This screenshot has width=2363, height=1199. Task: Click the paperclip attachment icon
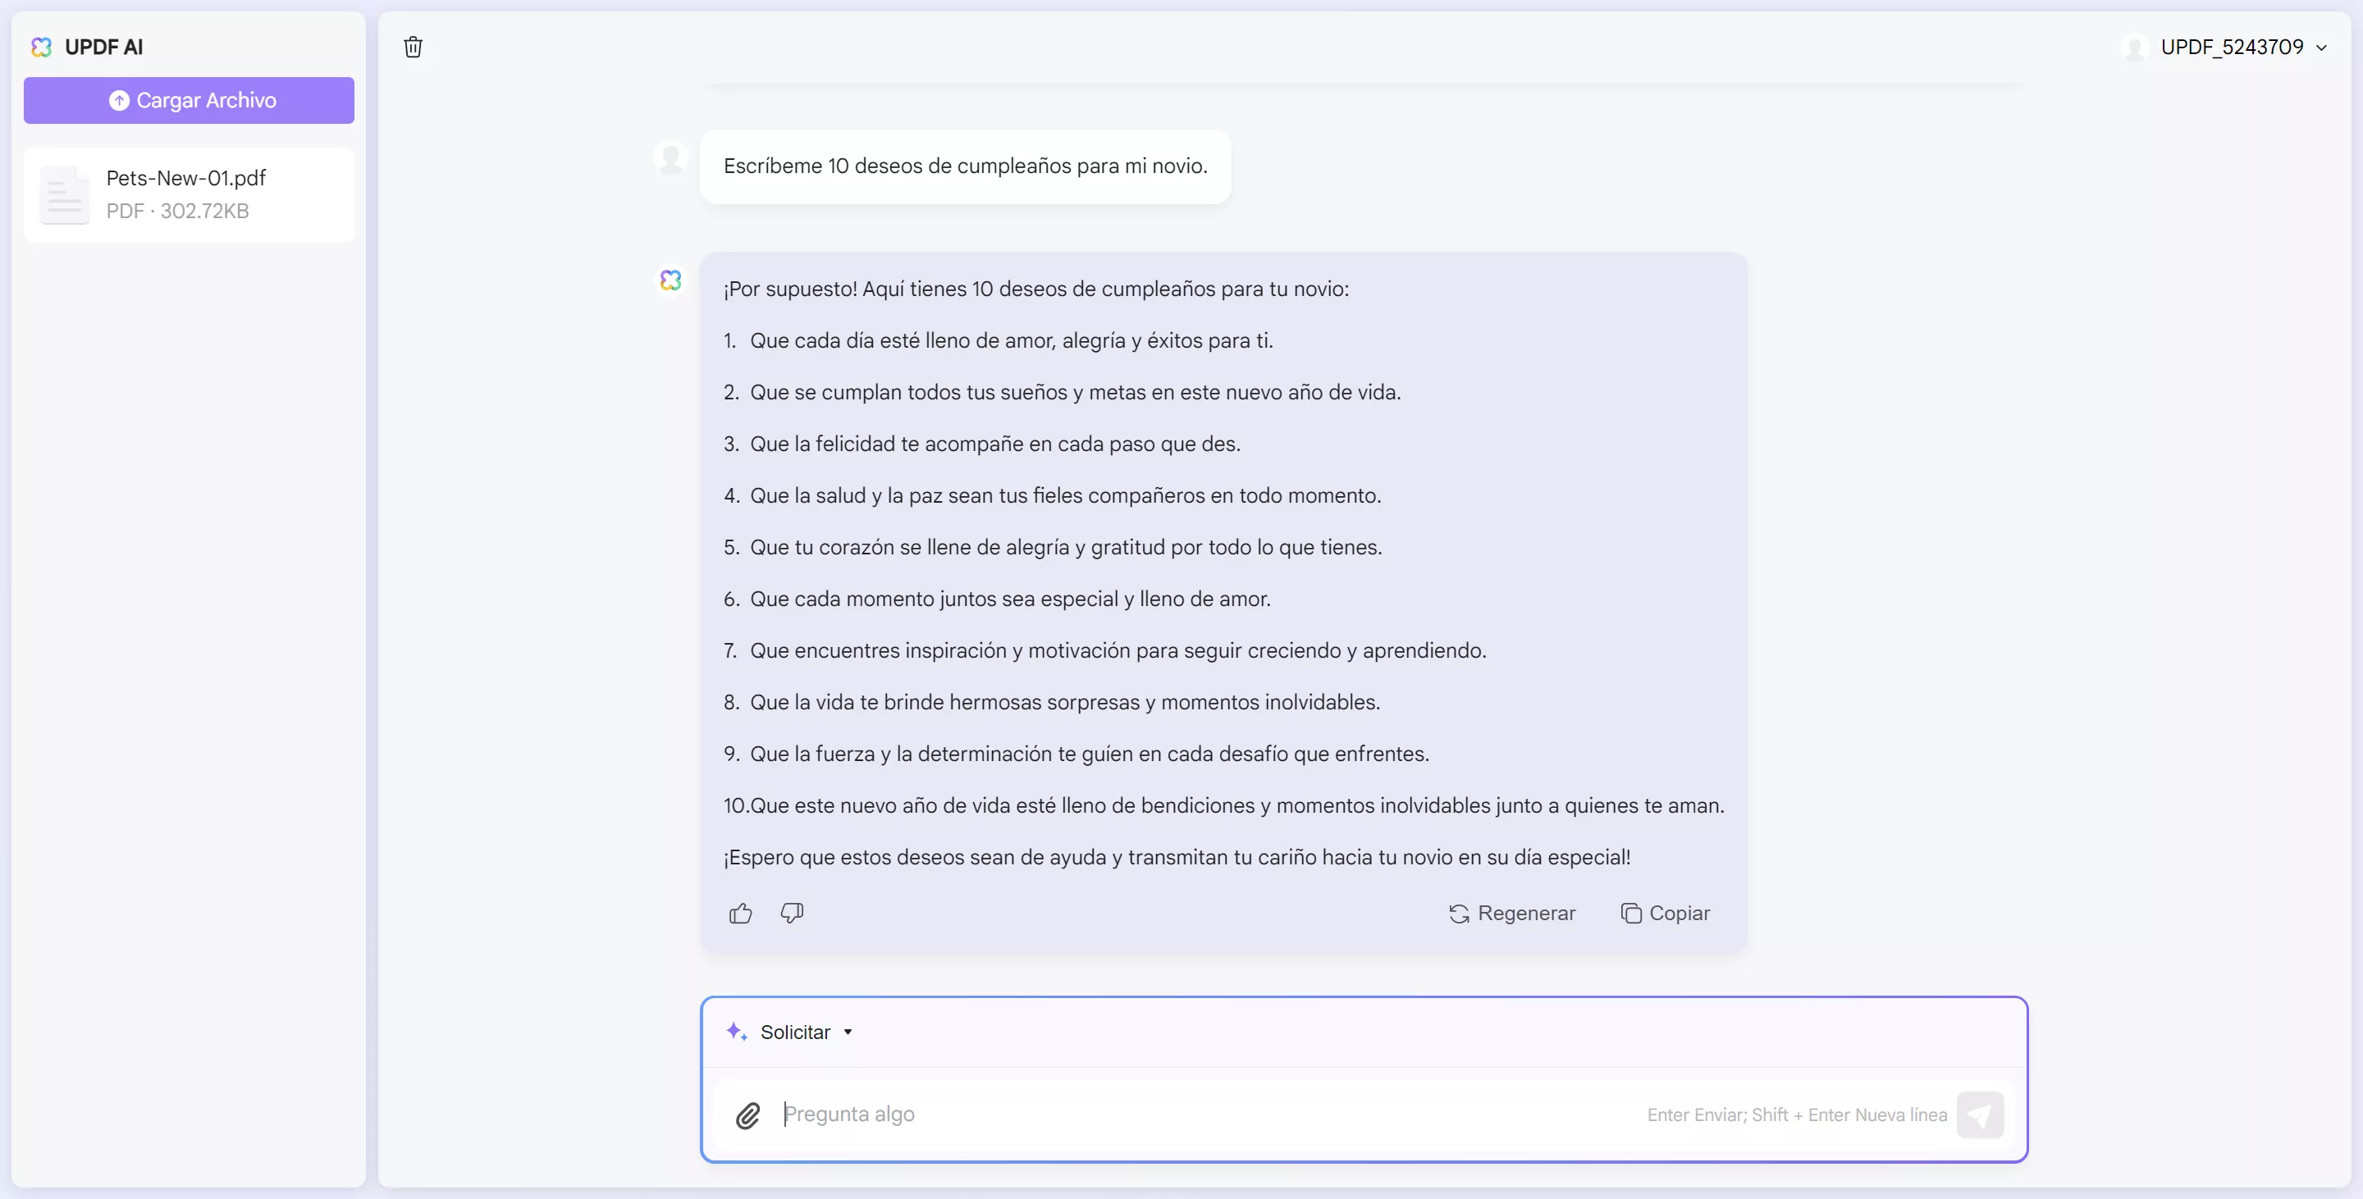pyautogui.click(x=747, y=1115)
